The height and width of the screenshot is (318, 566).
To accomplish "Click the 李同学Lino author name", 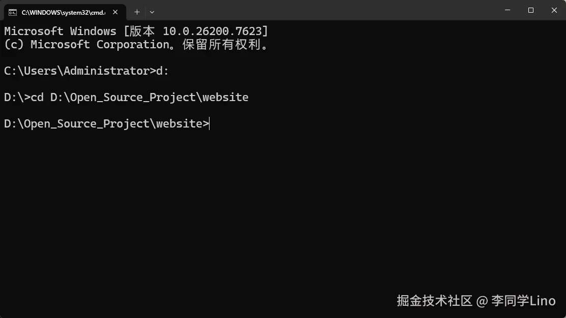I will click(523, 301).
